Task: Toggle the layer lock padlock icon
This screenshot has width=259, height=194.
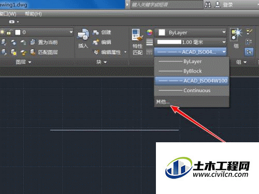Action: pos(9,32)
